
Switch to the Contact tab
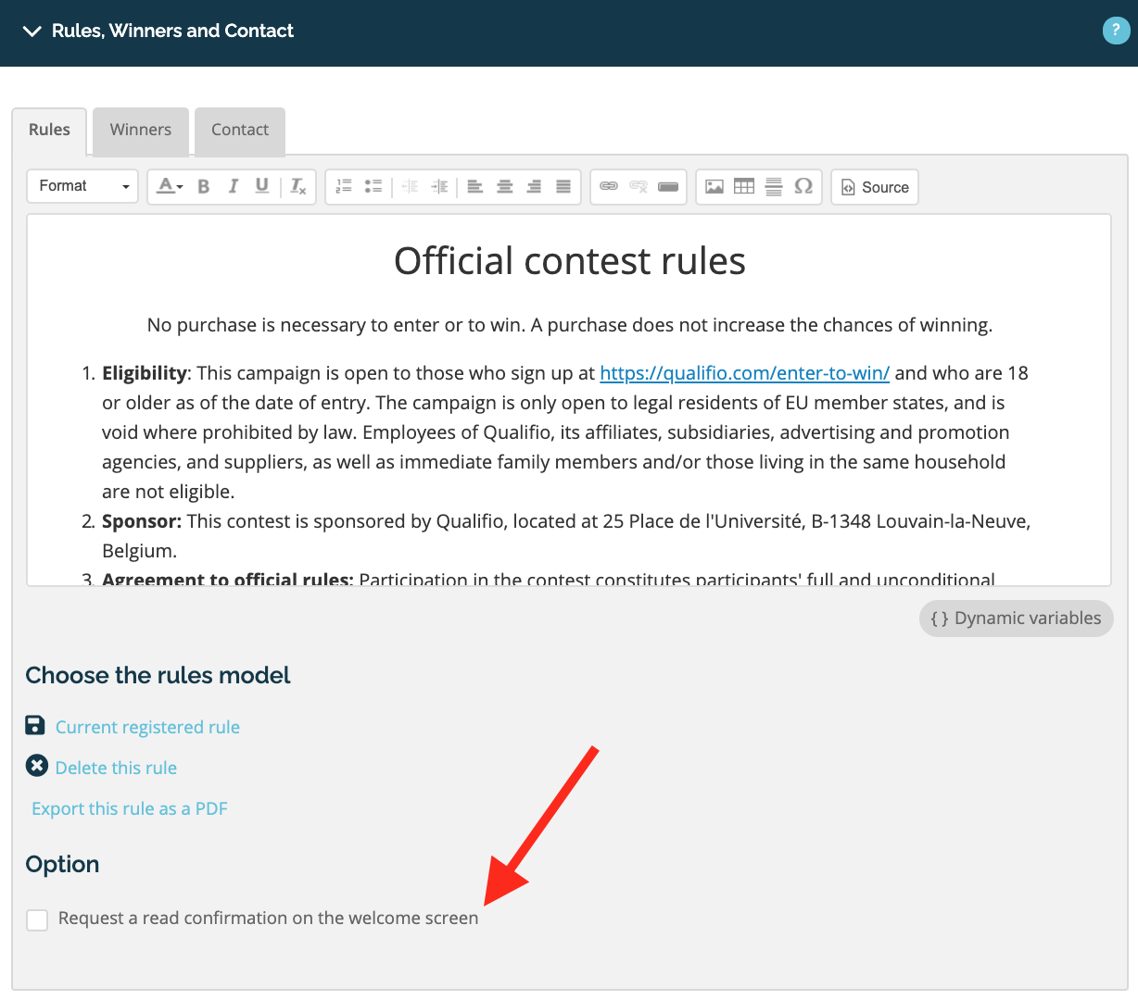point(240,131)
